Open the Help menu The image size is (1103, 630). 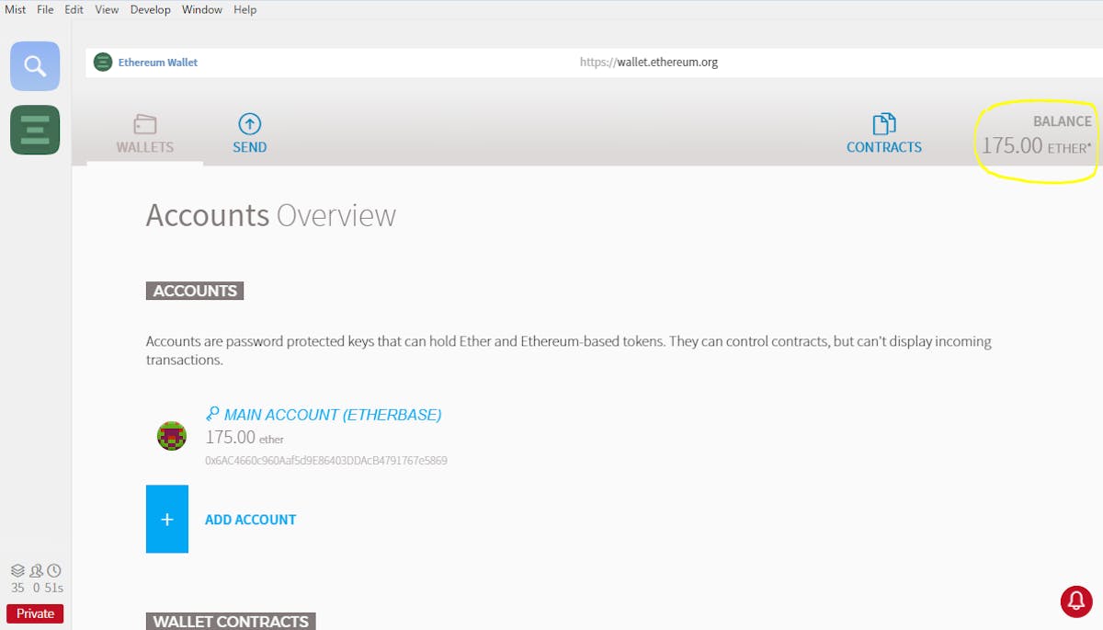pyautogui.click(x=244, y=9)
